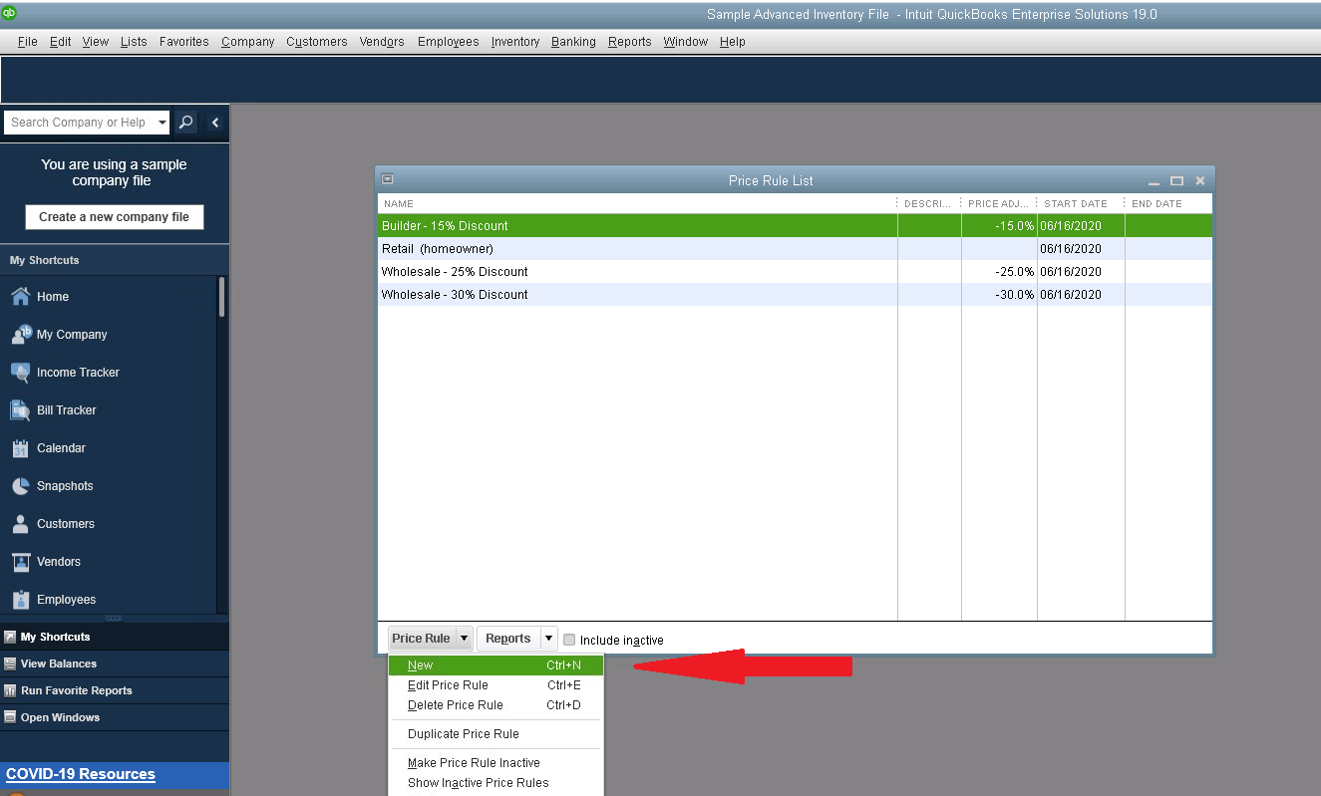Open the Customers shortcut icon
The width and height of the screenshot is (1321, 796).
pos(20,524)
